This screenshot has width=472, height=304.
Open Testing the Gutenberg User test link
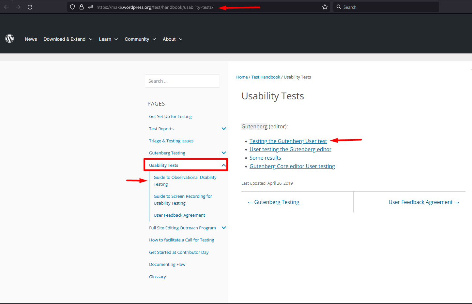288,141
